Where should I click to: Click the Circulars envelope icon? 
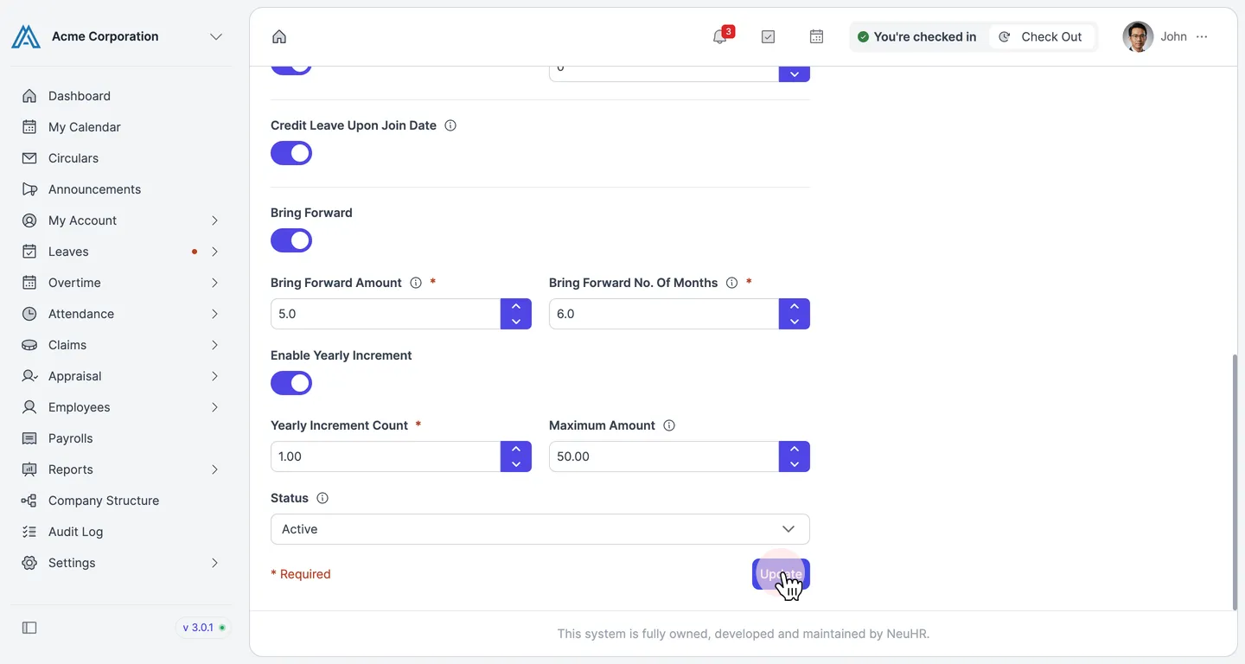pyautogui.click(x=29, y=158)
